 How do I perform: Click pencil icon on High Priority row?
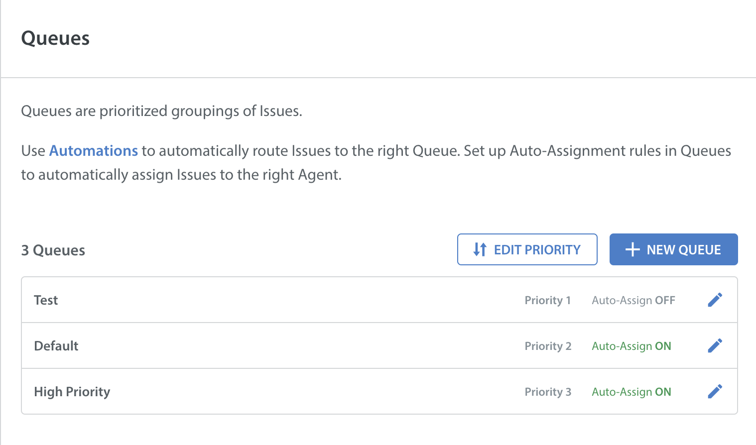pos(715,391)
